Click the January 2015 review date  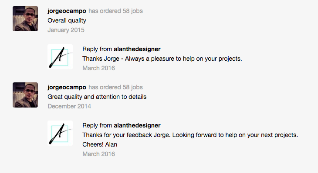point(66,30)
